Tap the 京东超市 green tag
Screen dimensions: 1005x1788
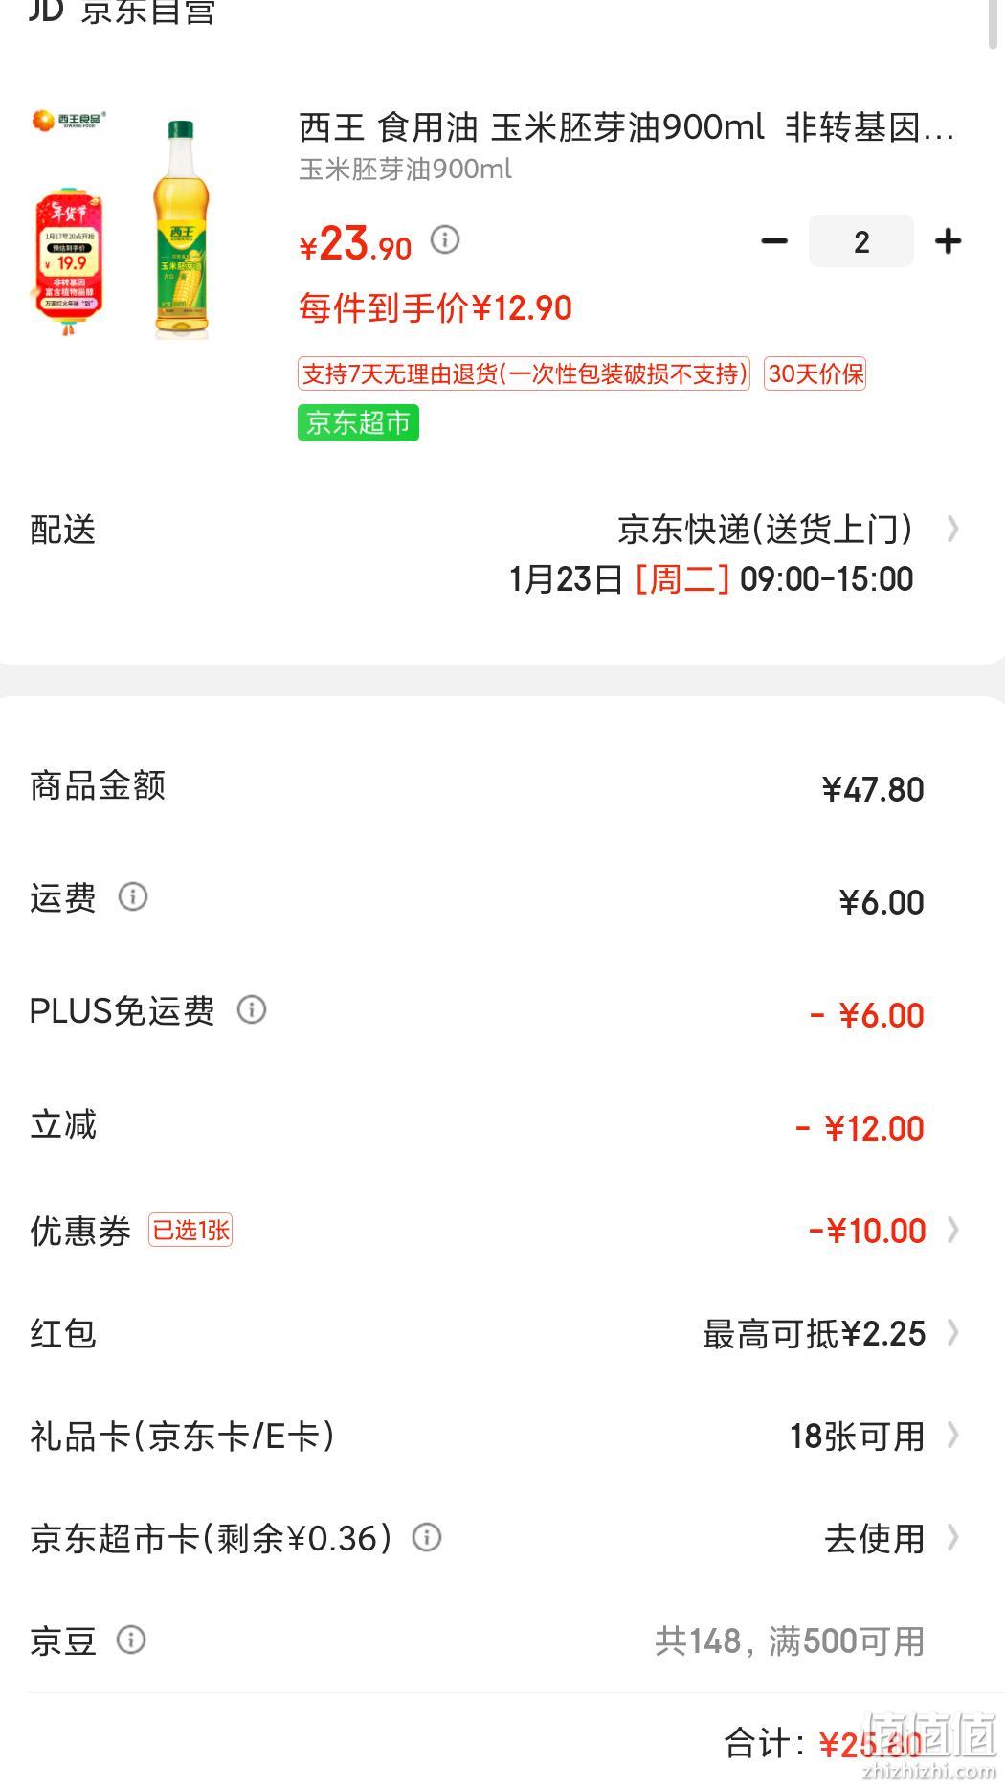358,422
